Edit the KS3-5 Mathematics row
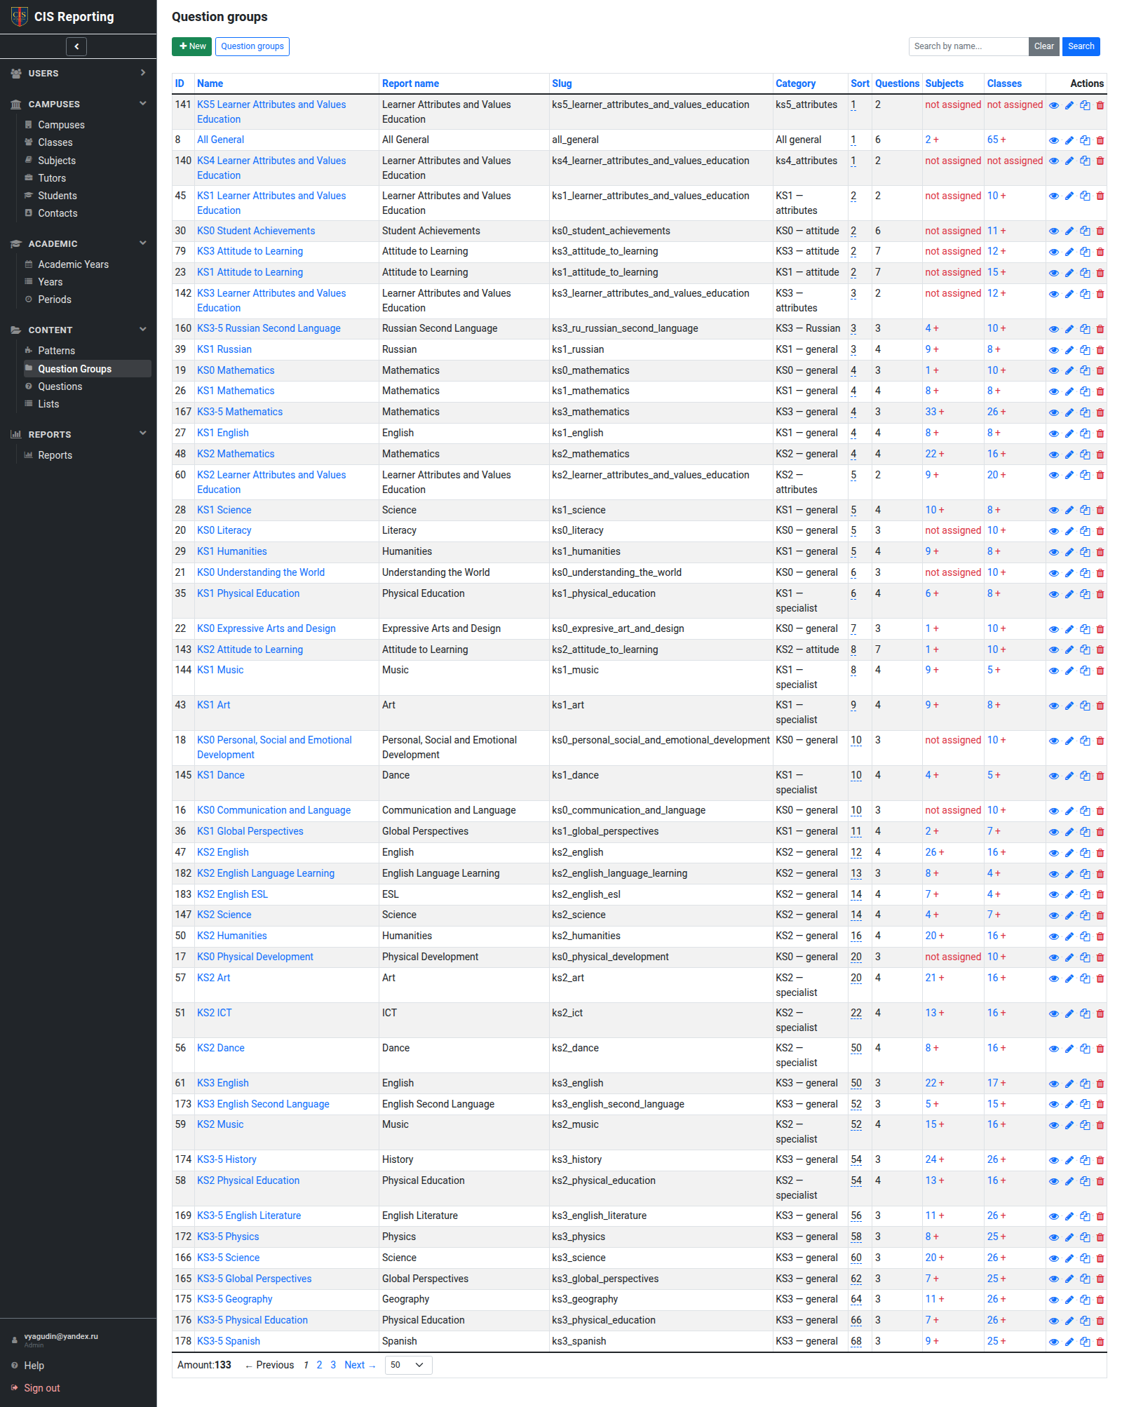 tap(1069, 412)
